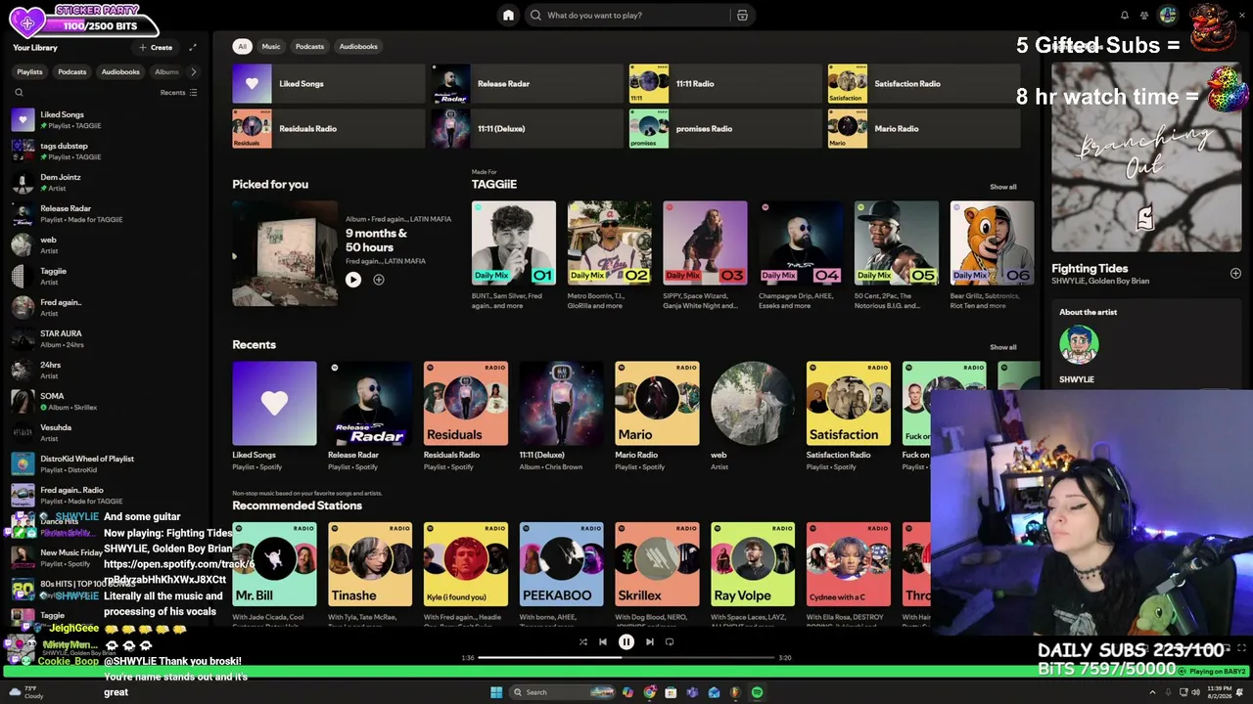Filter the home feed by Audiobooks

pos(358,46)
